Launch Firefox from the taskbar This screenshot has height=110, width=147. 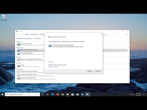(x=58, y=94)
